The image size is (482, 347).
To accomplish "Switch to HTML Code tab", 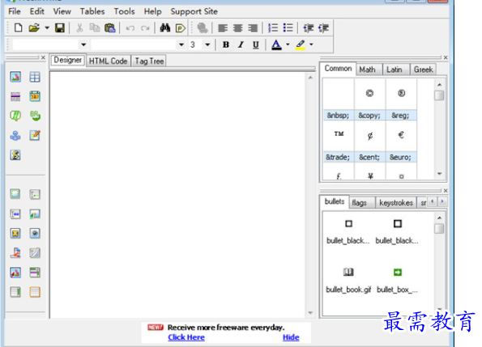I will click(109, 61).
